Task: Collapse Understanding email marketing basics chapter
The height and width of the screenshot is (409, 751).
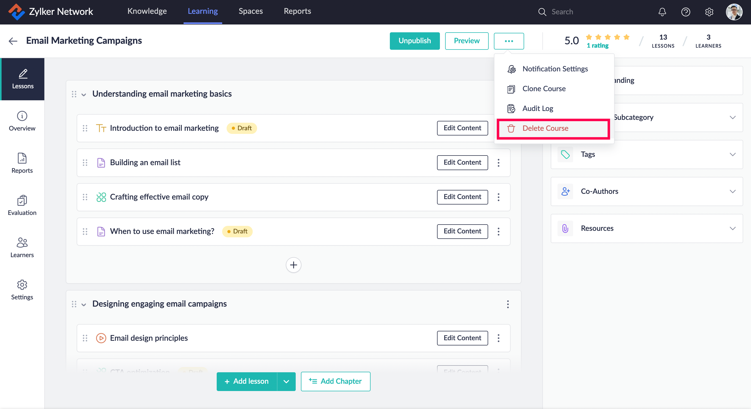Action: pyautogui.click(x=84, y=94)
